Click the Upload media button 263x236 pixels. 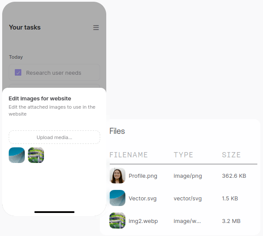pos(54,137)
